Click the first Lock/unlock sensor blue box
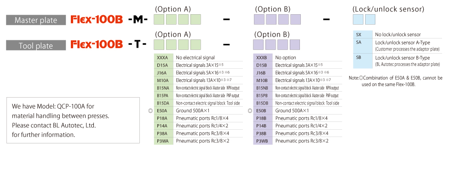The width and height of the screenshot is (460, 170). click(x=358, y=19)
